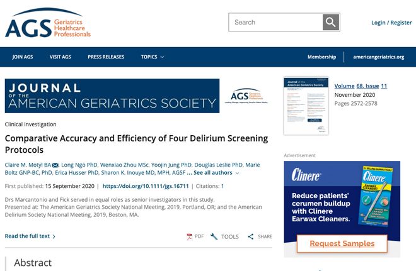Open author Wenxiao Zhou MSc
Screen dimensions: 416x271
click(x=124, y=165)
